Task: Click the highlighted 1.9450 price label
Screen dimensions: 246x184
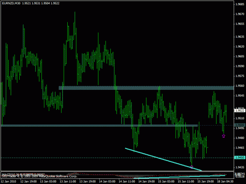Action: (240, 157)
